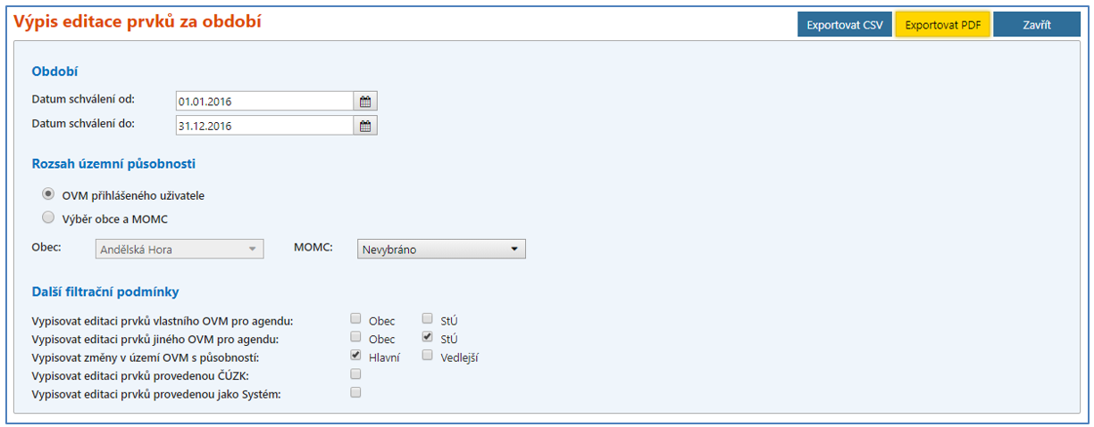Viewport: 1094px width, 427px height.
Task: Choose Výběr obce a MOMC radio option
Action: (47, 218)
